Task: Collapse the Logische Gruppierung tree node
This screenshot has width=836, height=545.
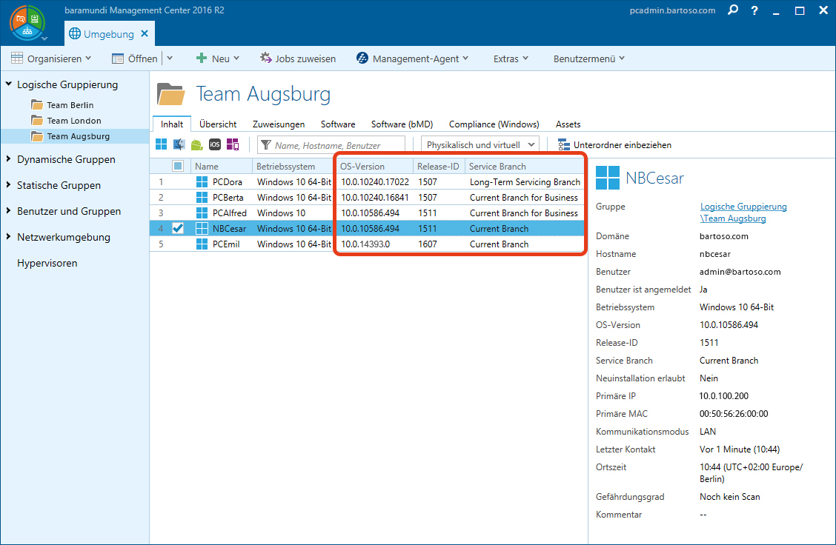Action: [9, 84]
